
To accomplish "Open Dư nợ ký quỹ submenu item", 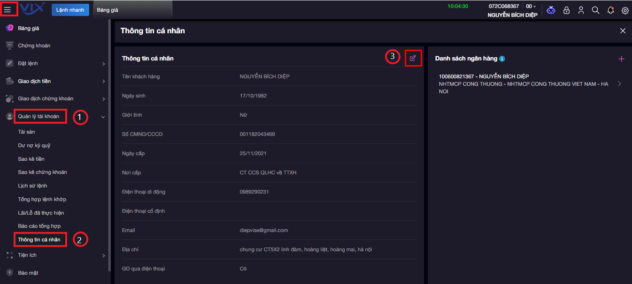I will pyautogui.click(x=34, y=145).
